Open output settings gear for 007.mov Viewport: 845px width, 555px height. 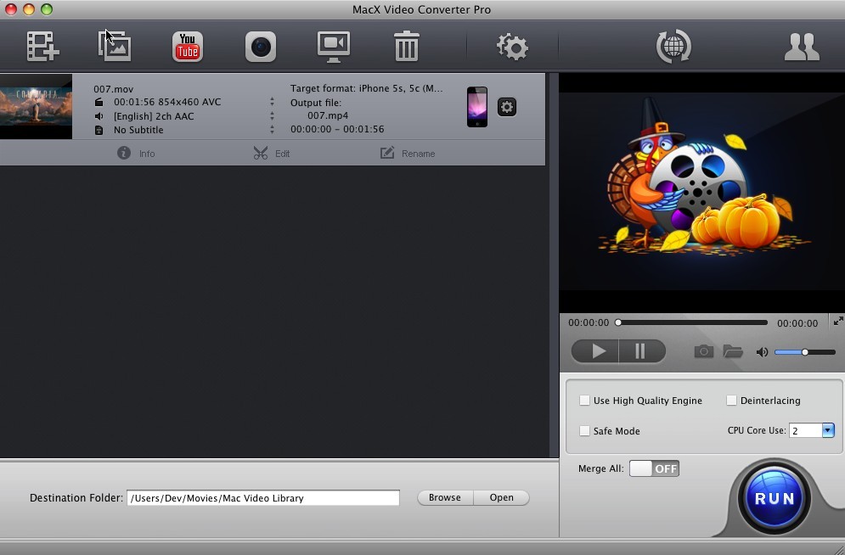[506, 107]
